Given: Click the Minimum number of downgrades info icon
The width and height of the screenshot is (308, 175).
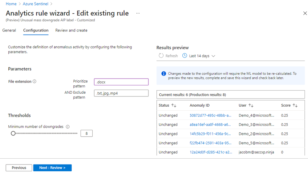Looking at the screenshot, I should 68,127.
